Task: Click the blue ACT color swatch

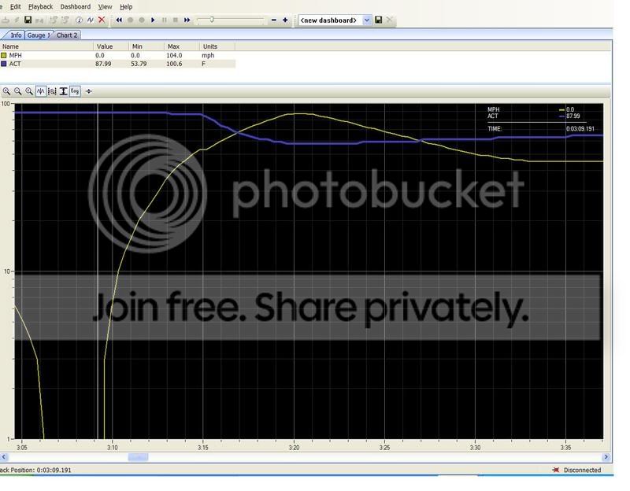Action: 4,64
